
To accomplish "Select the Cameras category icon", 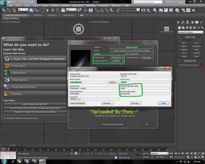I will click(191, 28).
